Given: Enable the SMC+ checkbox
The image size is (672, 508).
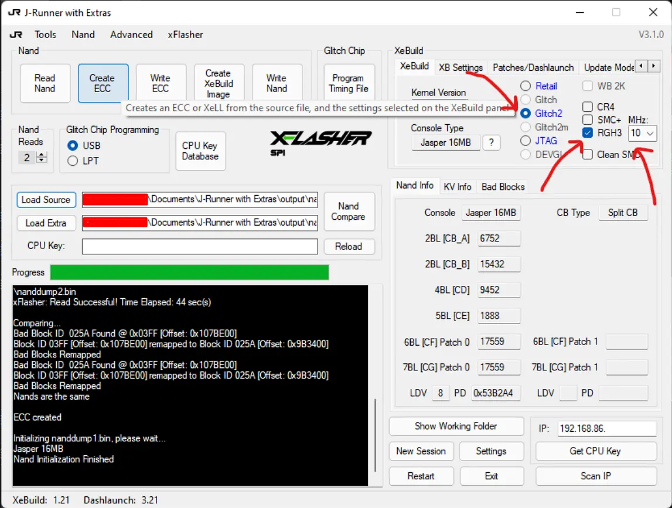Looking at the screenshot, I should [588, 120].
